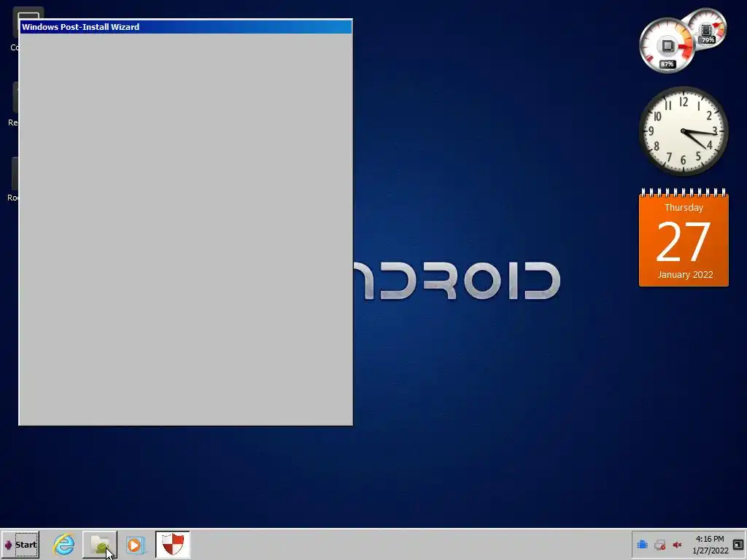This screenshot has height=560, width=747.
Task: Click the CPU usage dial showing 87%
Action: coord(667,46)
